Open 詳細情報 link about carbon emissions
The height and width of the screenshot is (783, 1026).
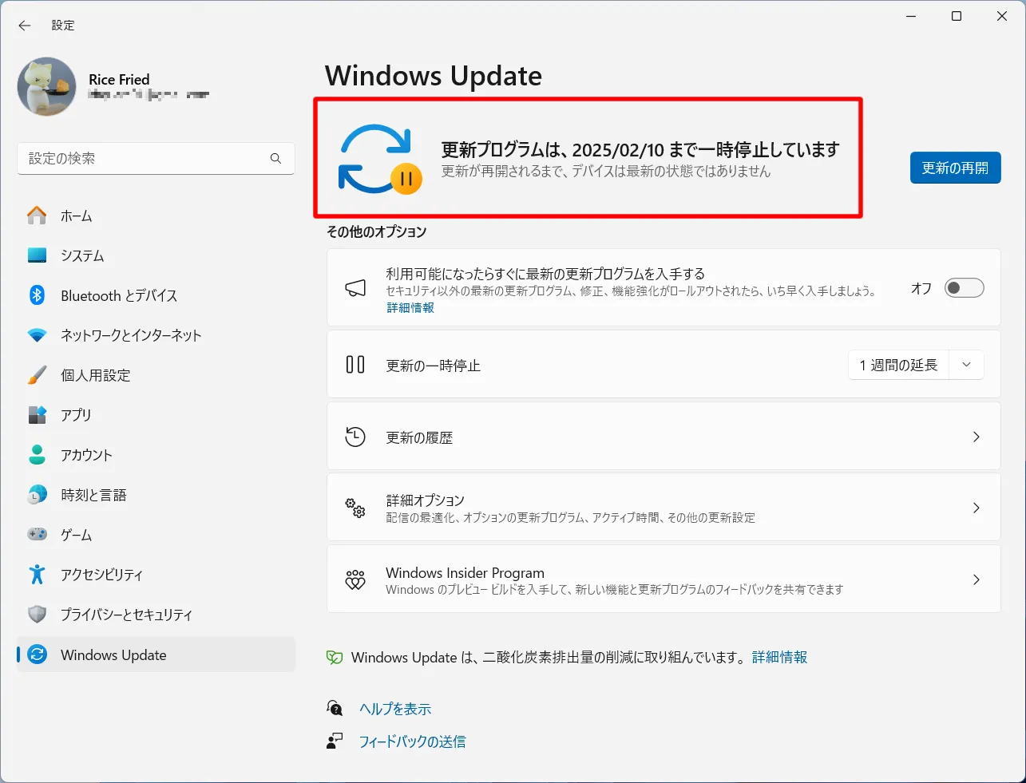(x=779, y=658)
